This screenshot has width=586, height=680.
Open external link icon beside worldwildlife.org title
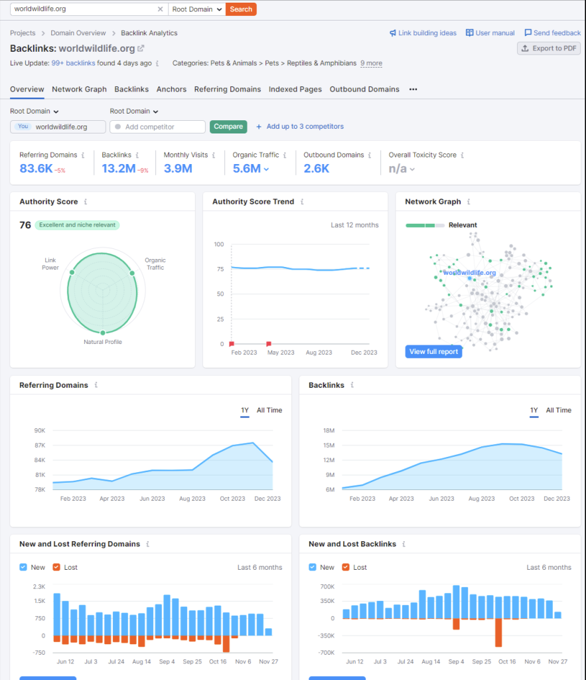click(141, 48)
